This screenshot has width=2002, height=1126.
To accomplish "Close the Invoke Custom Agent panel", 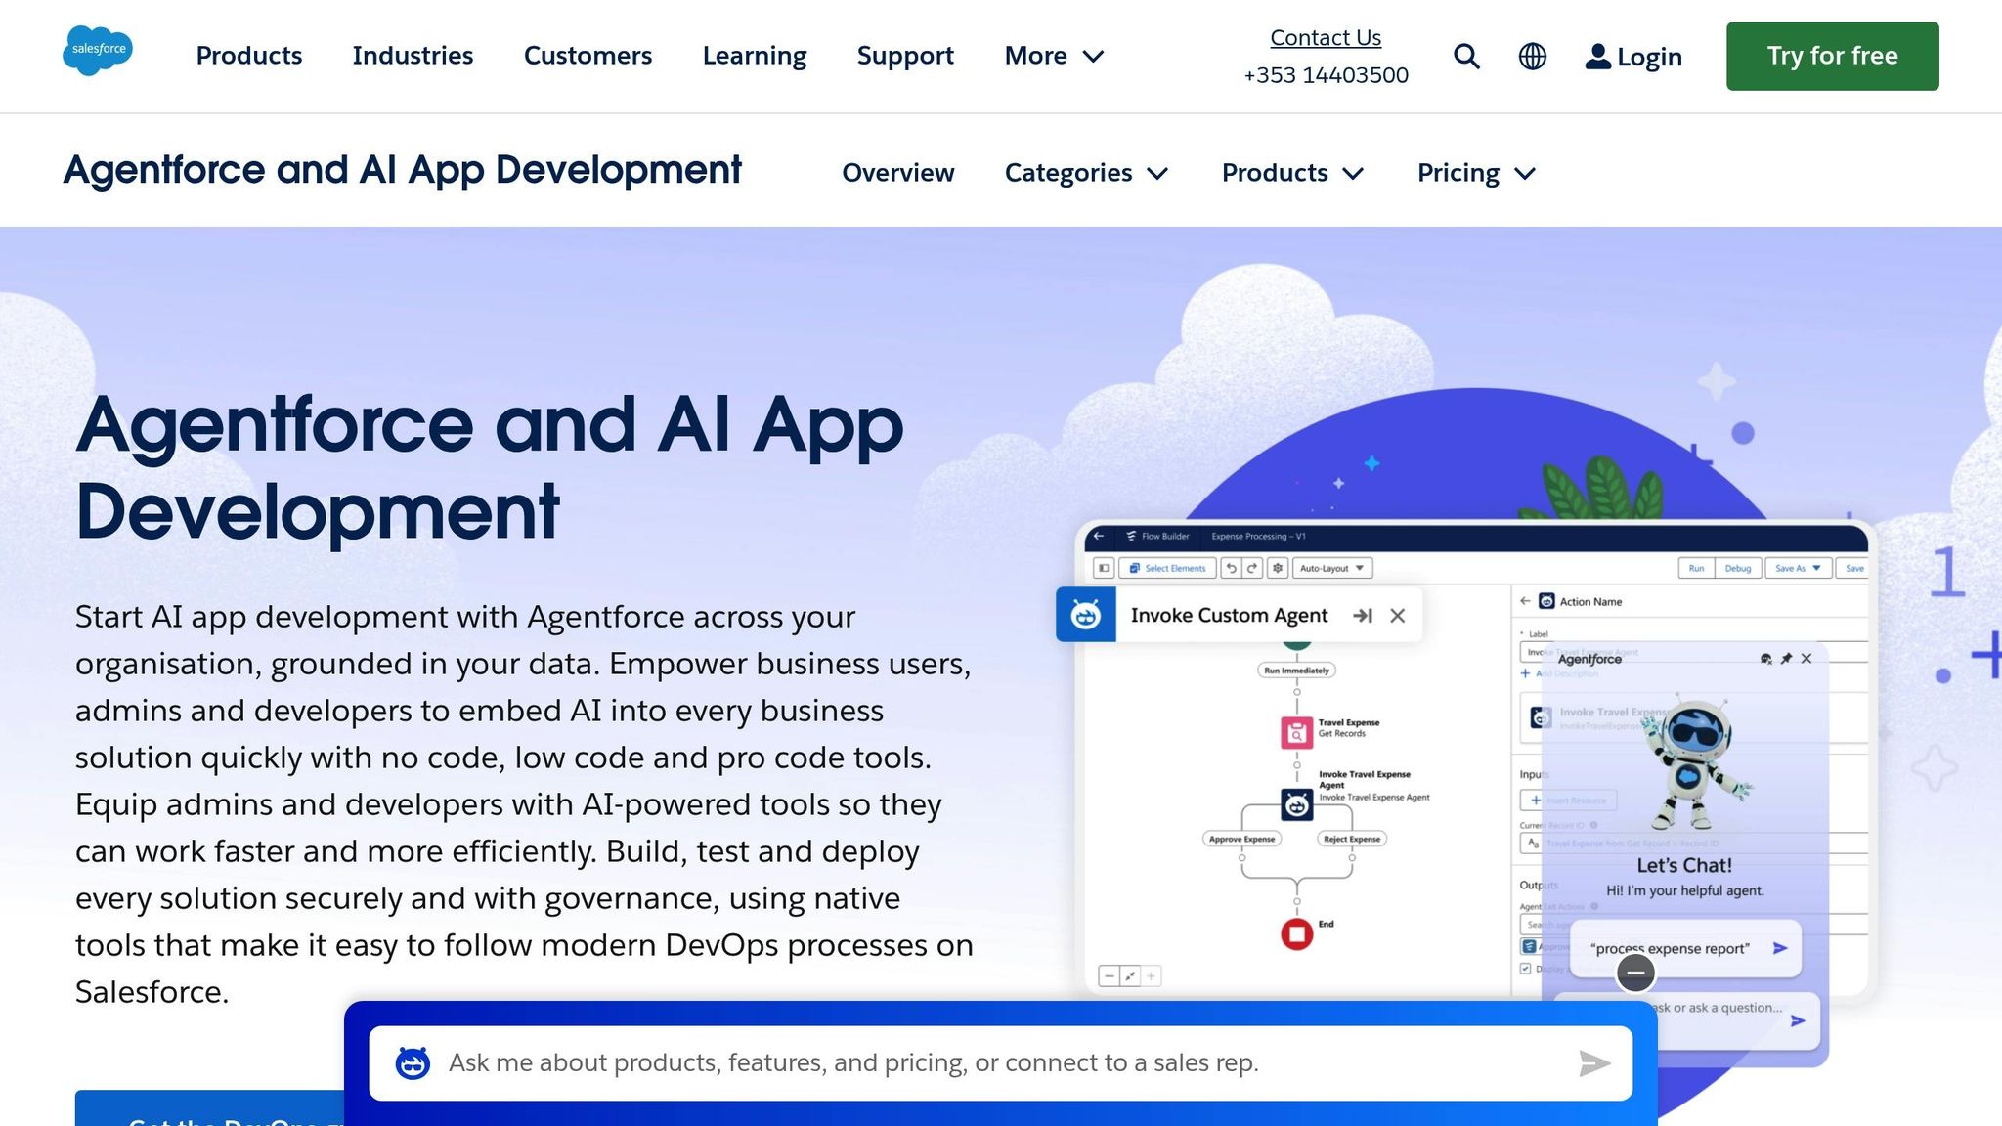I will pyautogui.click(x=1398, y=616).
